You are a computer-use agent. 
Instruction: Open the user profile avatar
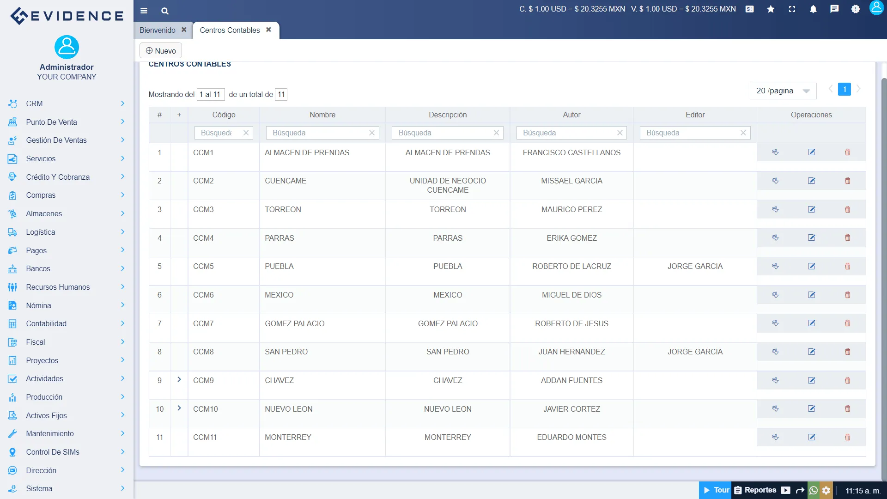[x=876, y=8]
